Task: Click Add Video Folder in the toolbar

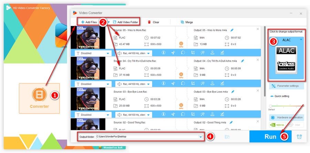Action: tap(125, 22)
